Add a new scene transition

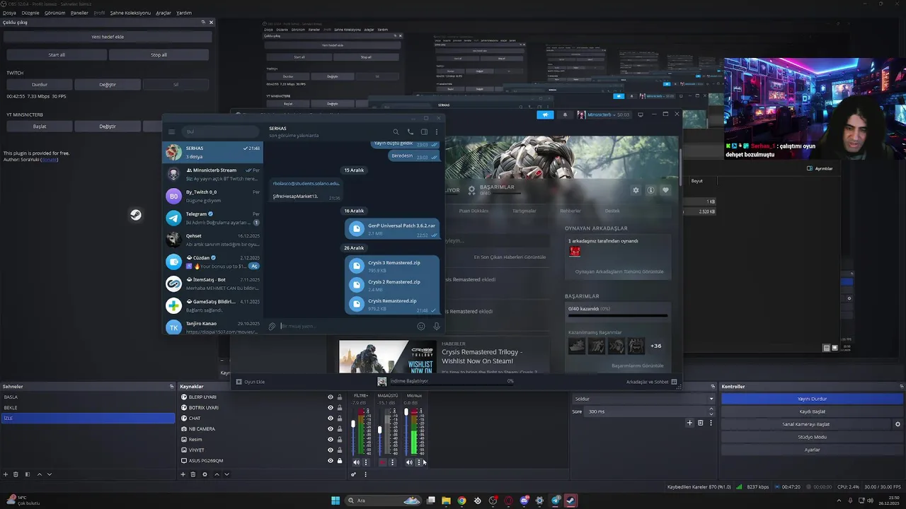coord(689,423)
